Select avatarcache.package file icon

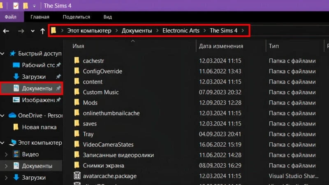click(77, 176)
